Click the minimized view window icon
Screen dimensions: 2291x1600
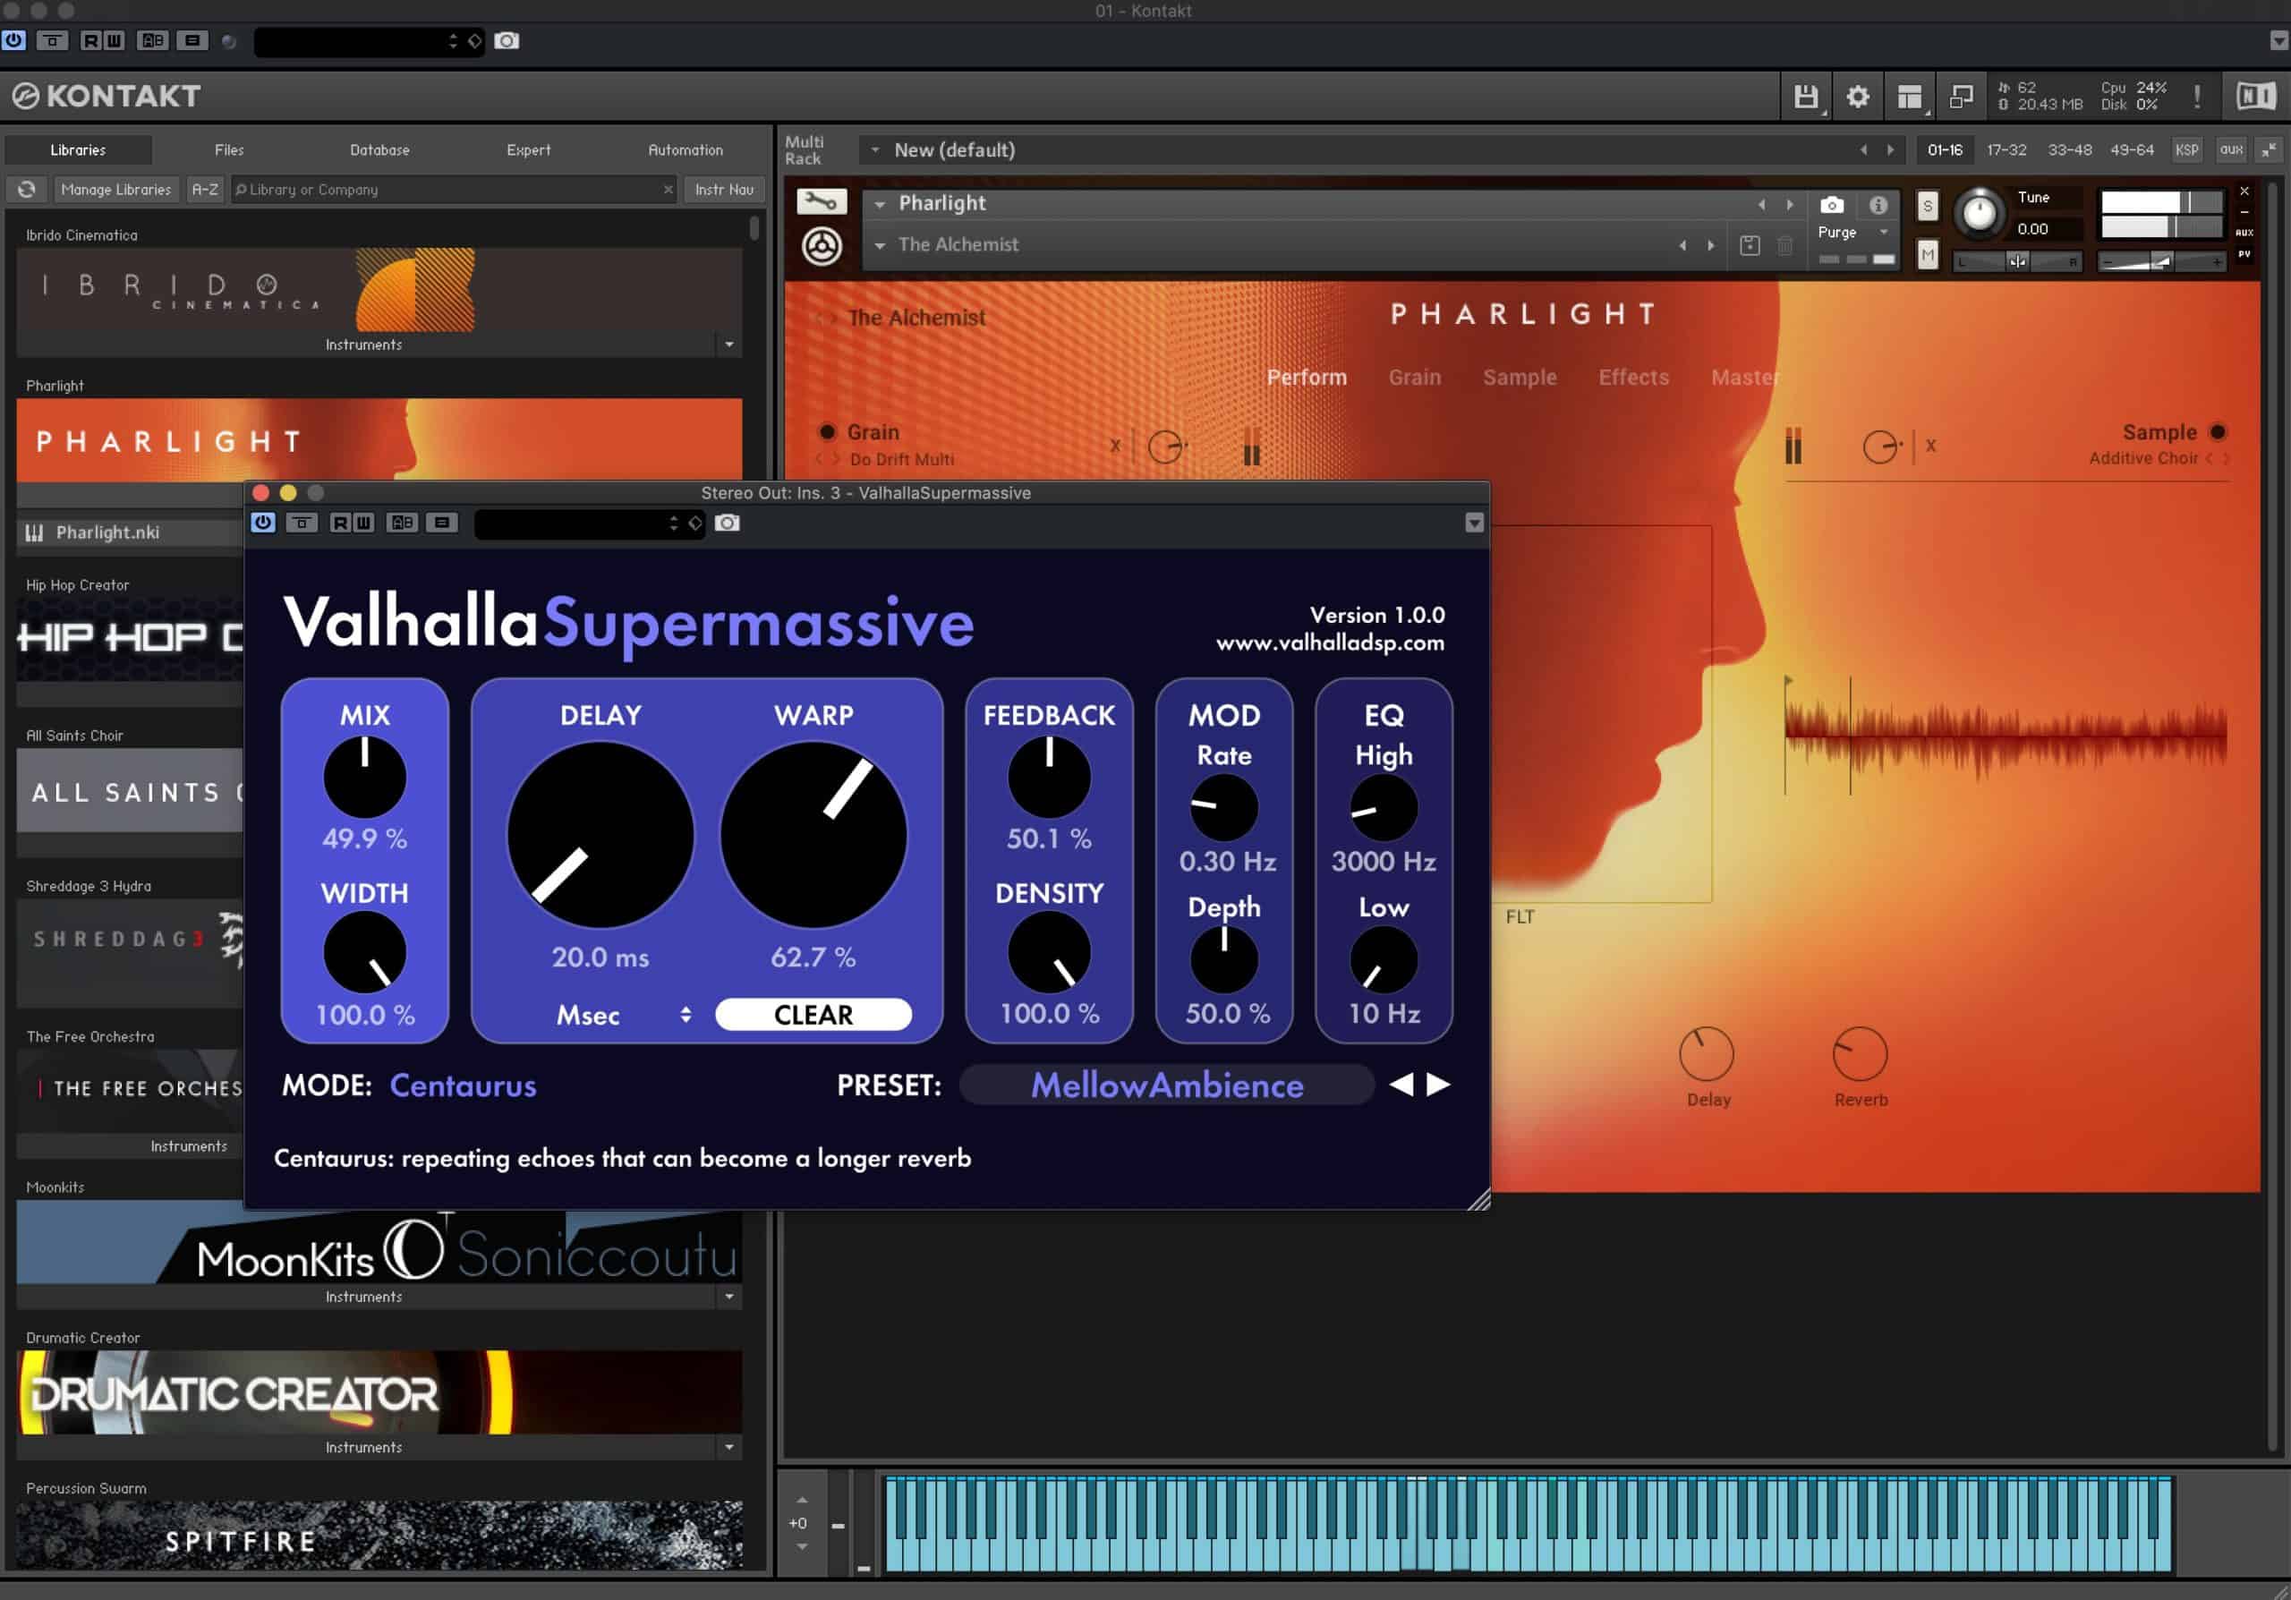point(1961,97)
